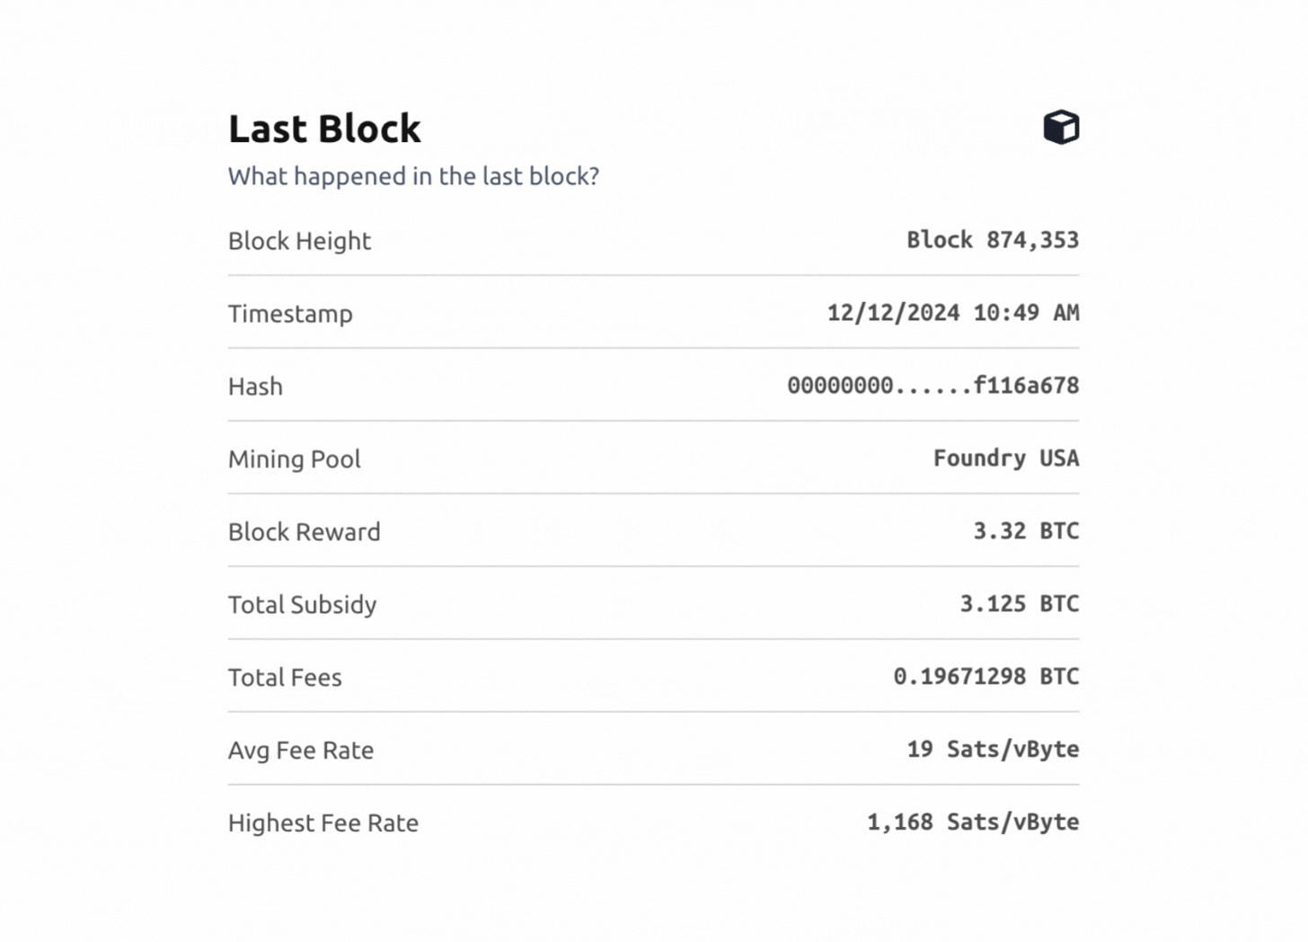Open block 874,353 link
Screen dimensions: 1308x942
tap(992, 240)
